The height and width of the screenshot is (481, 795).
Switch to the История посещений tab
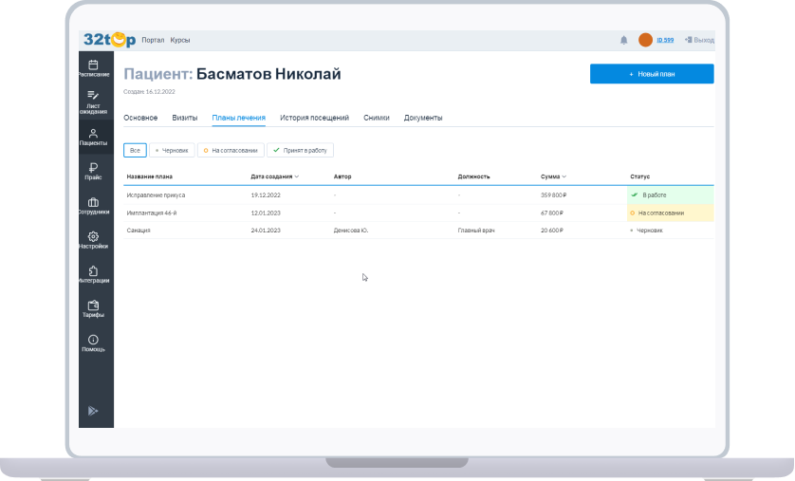click(x=314, y=118)
